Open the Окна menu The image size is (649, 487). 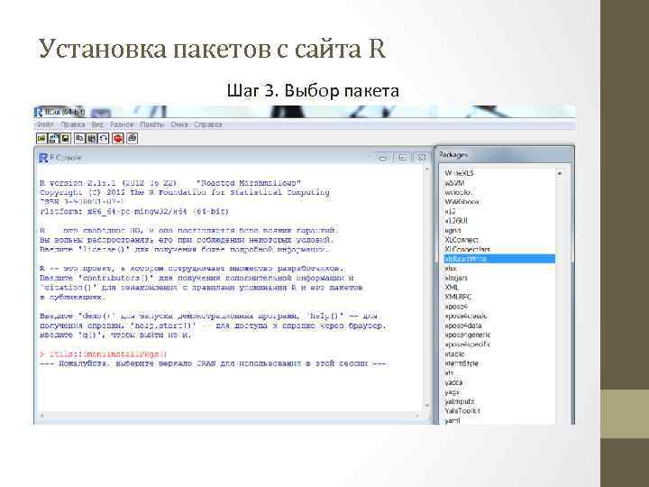(179, 124)
